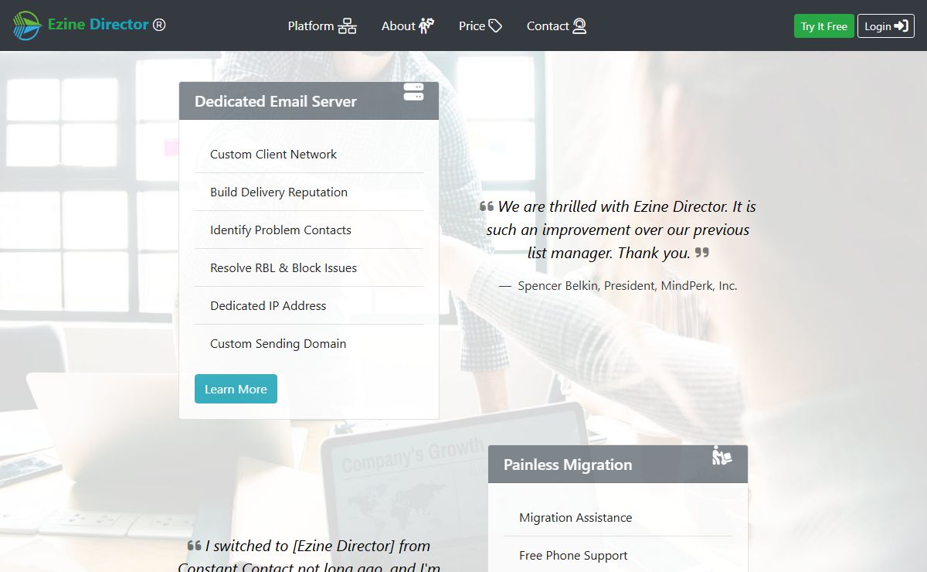Select Migration Assistance list item

click(618, 517)
